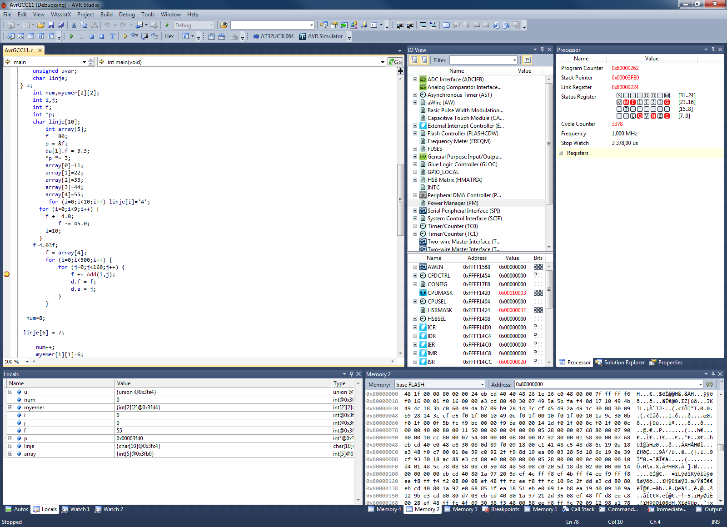The width and height of the screenshot is (727, 527).
Task: Open the VAssistX menu
Action: [x=61, y=15]
